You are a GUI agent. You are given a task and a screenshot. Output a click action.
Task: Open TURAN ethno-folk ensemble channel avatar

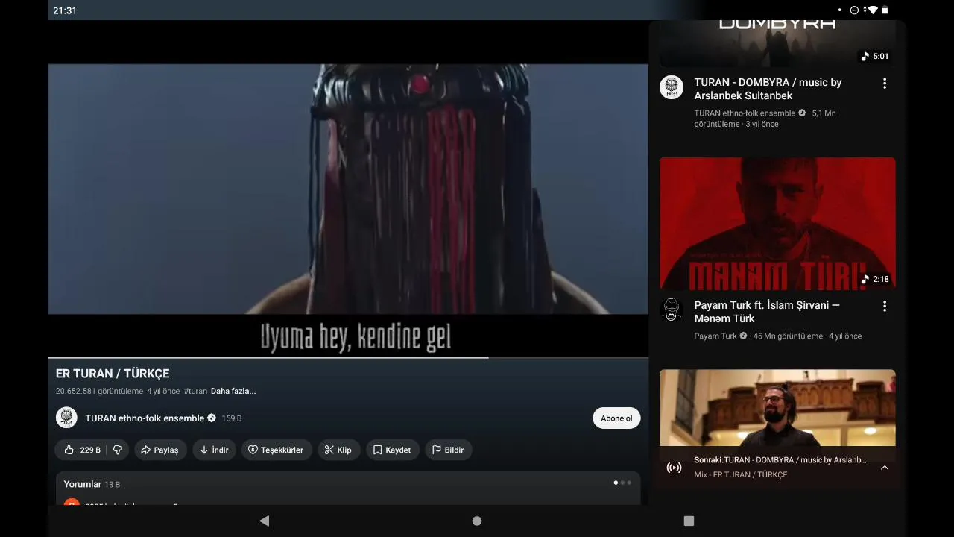point(66,418)
